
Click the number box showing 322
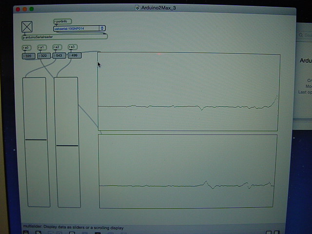pyautogui.click(x=44, y=56)
